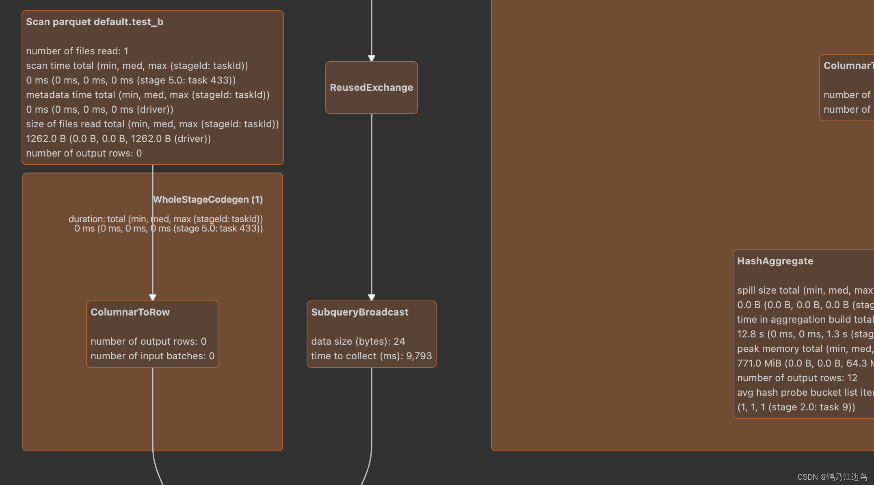Click arrowhead entering ColumnarToRow node
This screenshot has width=874, height=485.
pyautogui.click(x=153, y=297)
